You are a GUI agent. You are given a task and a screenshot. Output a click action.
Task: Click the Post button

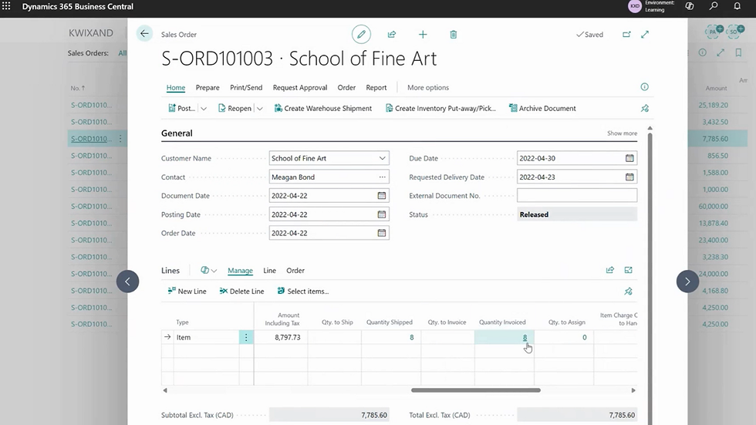point(181,109)
